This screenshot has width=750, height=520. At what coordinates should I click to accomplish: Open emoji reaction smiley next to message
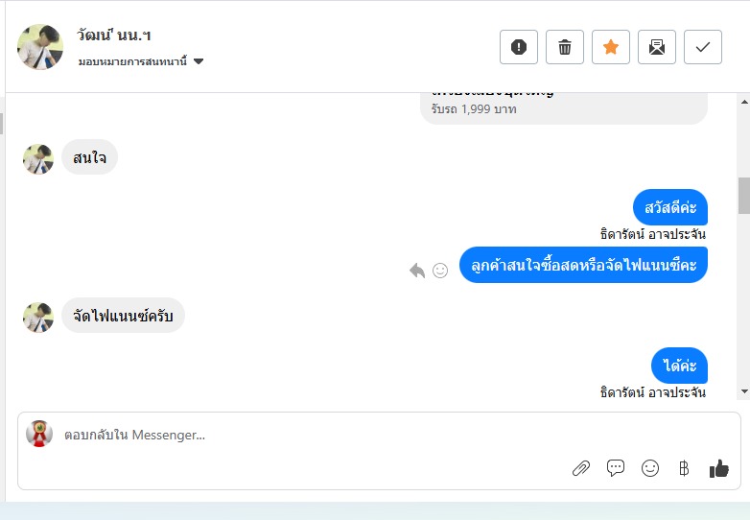(440, 271)
